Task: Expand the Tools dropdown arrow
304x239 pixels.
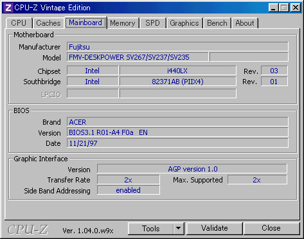Action: click(179, 229)
